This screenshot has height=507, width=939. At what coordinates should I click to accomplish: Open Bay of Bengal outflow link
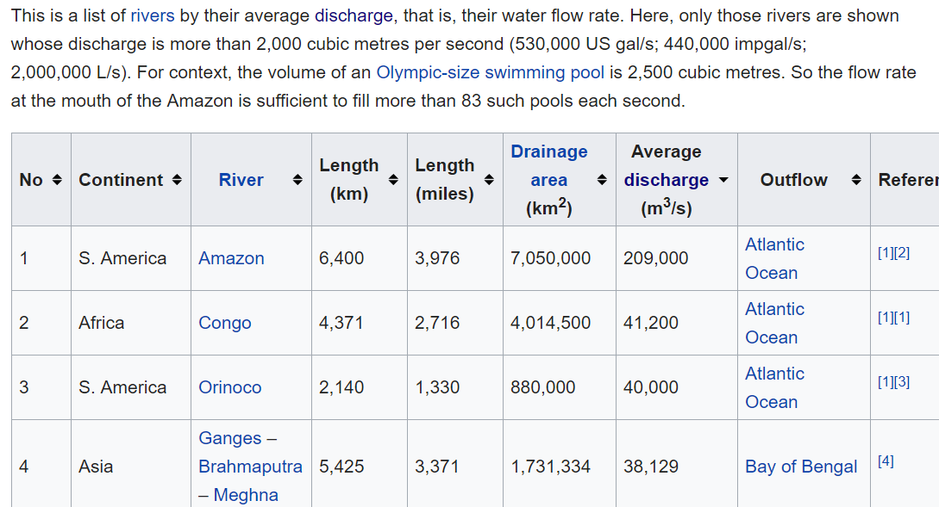(801, 467)
